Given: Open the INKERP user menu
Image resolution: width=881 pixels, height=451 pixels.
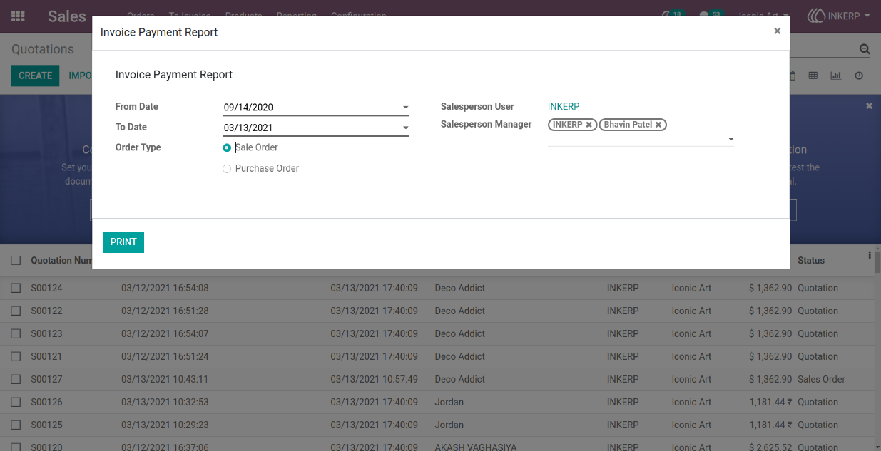Looking at the screenshot, I should pyautogui.click(x=839, y=16).
